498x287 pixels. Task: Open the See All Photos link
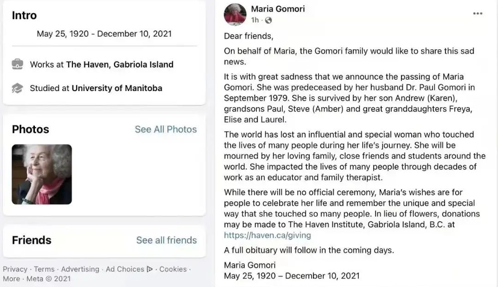tap(166, 129)
